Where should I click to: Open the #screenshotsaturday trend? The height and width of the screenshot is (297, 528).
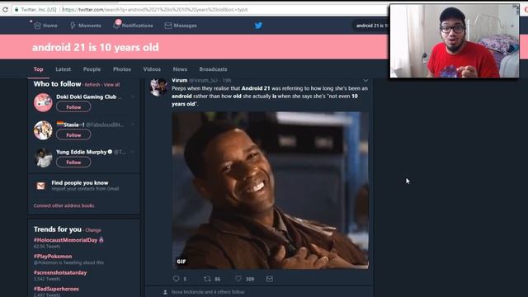pyautogui.click(x=60, y=272)
